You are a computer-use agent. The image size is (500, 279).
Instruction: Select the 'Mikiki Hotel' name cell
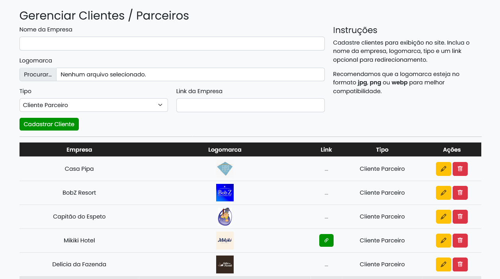click(79, 240)
